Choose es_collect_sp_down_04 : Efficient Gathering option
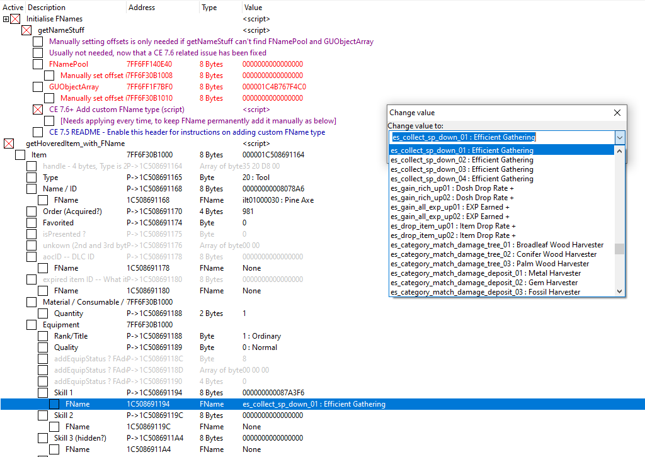Viewport: 645px width, 457px height. tap(502, 179)
